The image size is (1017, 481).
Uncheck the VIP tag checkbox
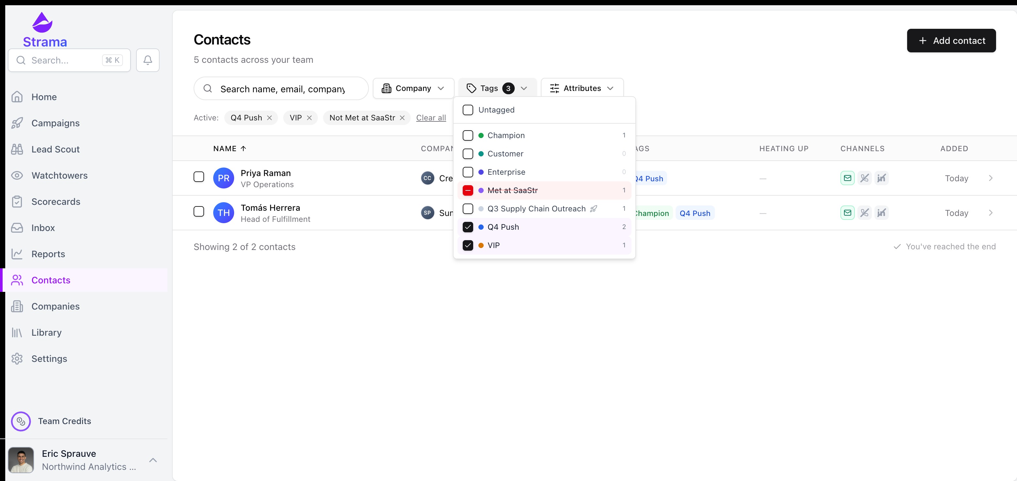click(x=467, y=245)
